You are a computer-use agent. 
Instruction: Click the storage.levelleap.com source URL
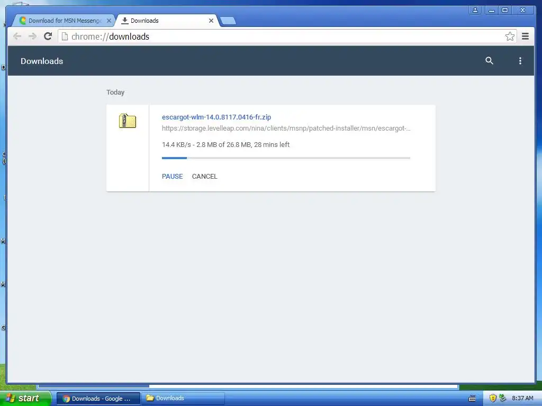coord(286,128)
